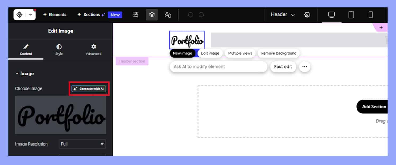Screen dimensions: 396x165
Task: Toggle the Layers panel icon
Action: 152,15
